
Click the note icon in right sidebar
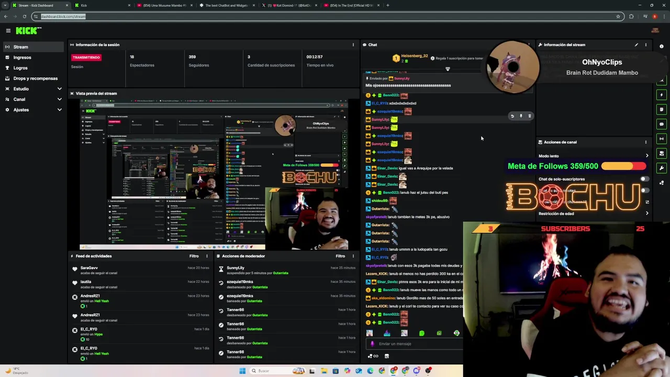click(x=662, y=109)
